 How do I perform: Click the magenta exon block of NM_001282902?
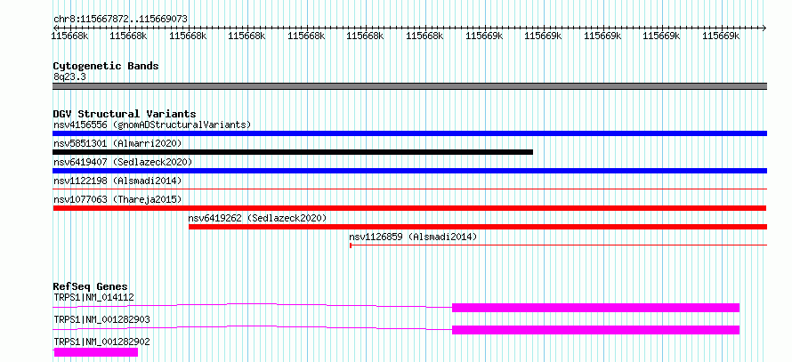click(x=95, y=352)
